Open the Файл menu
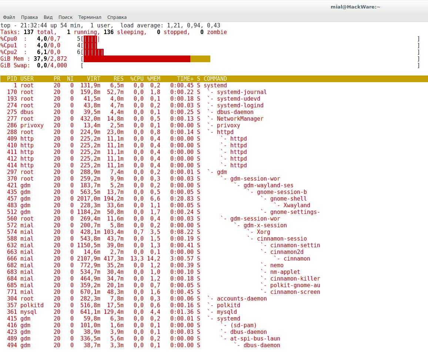The image size is (428, 352). point(9,17)
